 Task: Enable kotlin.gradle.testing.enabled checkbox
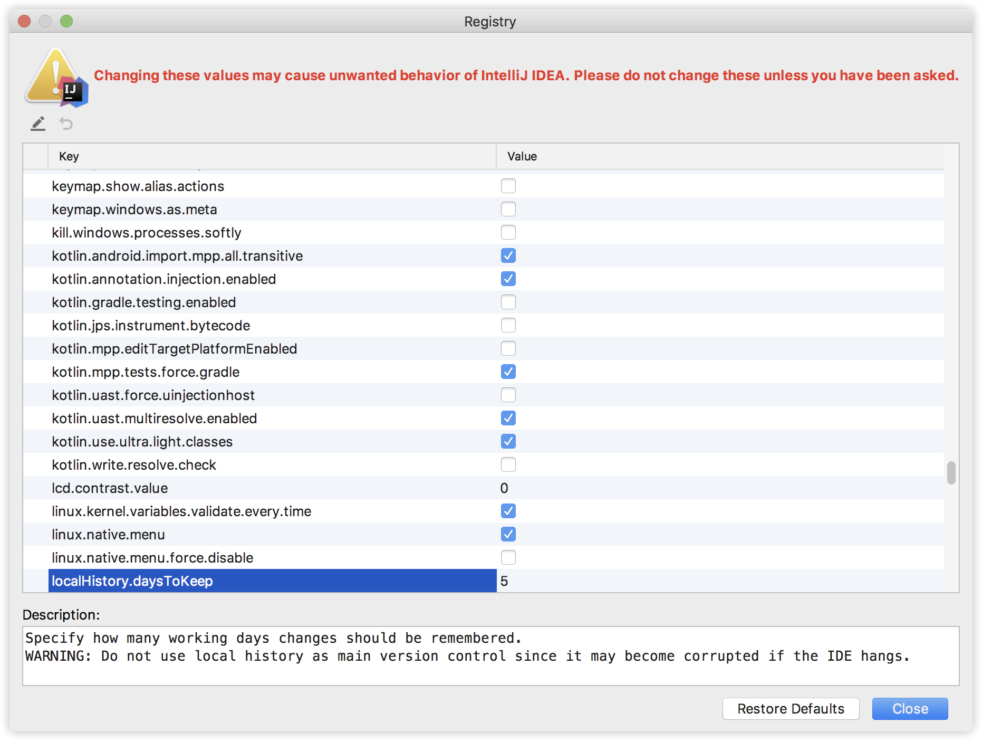pyautogui.click(x=508, y=302)
